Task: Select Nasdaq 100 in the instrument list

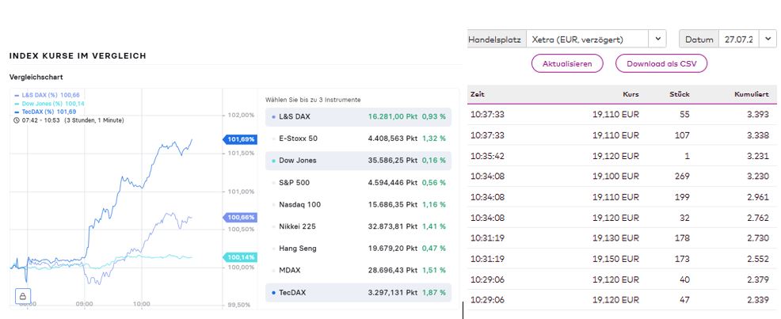Action: coord(358,204)
